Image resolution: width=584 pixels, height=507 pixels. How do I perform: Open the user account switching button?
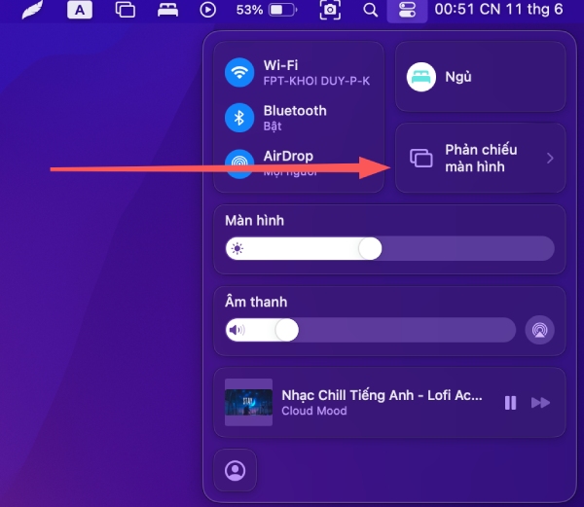(x=235, y=471)
